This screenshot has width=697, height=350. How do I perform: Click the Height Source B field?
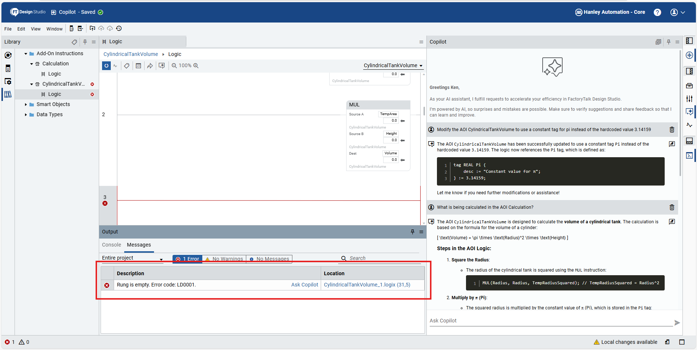click(391, 134)
